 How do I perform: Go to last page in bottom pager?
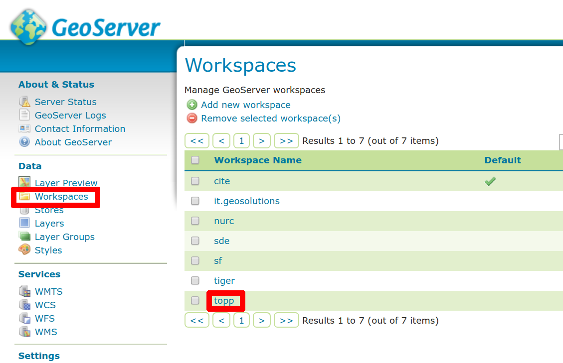point(286,320)
